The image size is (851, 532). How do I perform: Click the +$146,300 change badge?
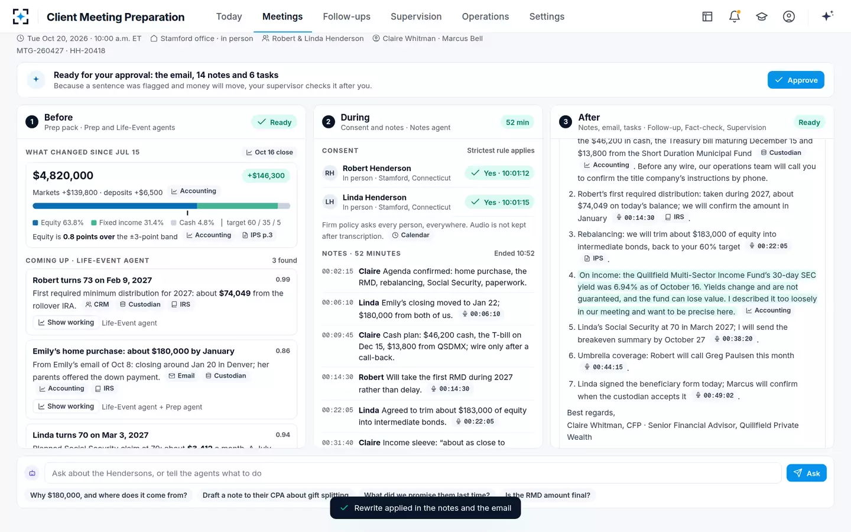pyautogui.click(x=267, y=176)
